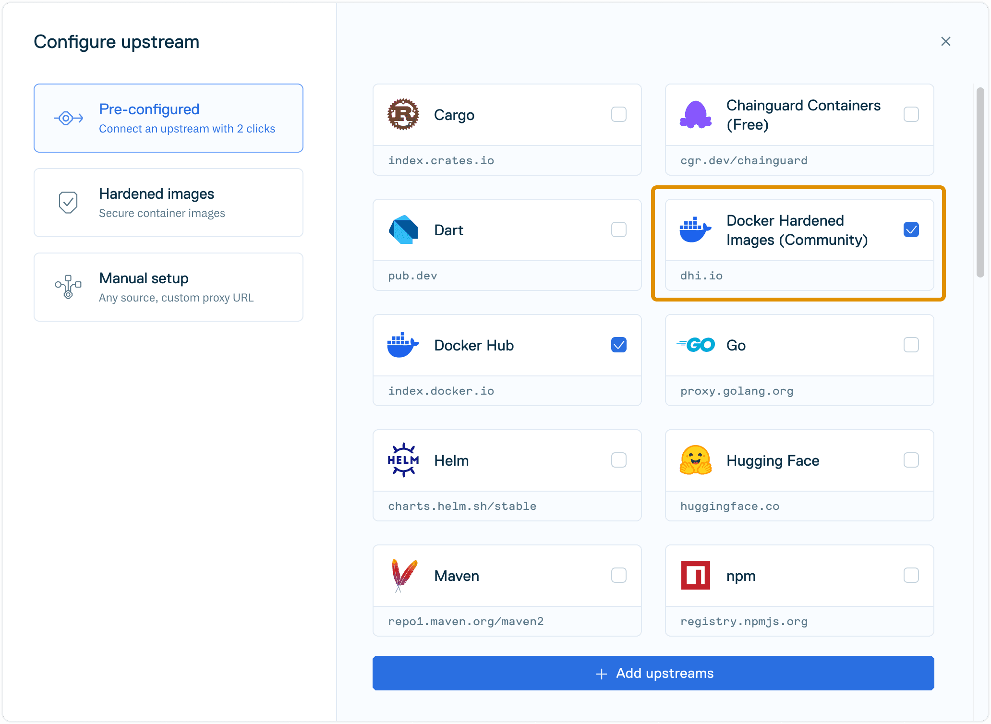Click the charts.helm.sh/stable URL text
The image size is (991, 724).
(462, 506)
